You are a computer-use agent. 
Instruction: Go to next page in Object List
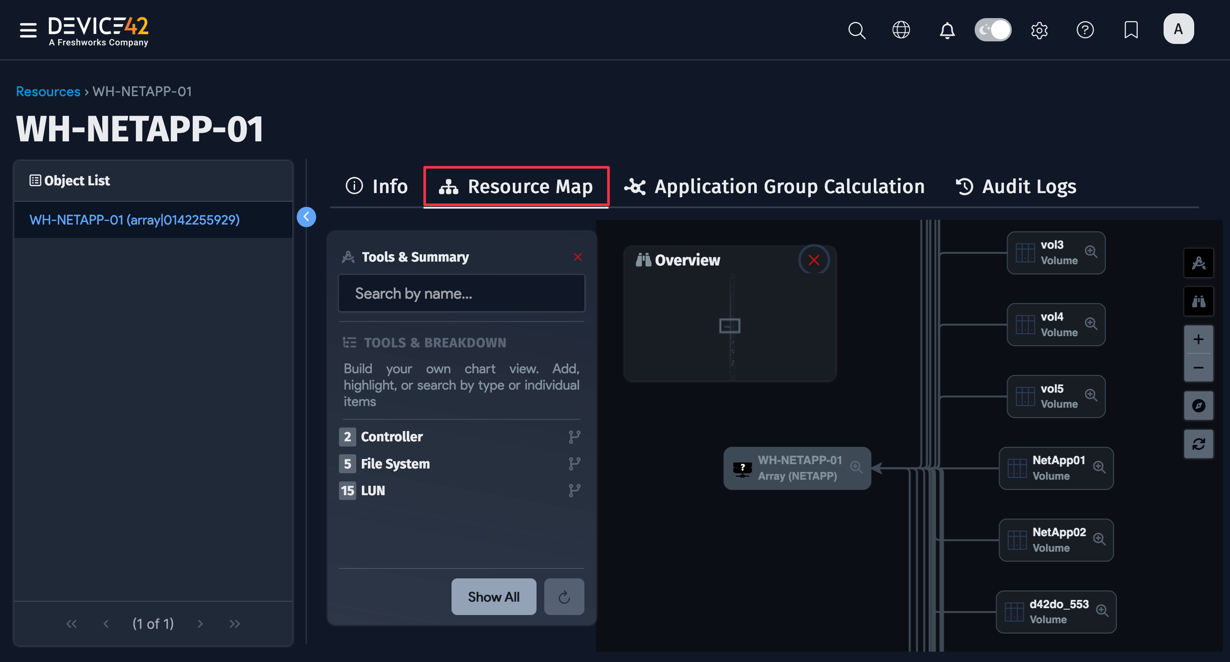200,624
